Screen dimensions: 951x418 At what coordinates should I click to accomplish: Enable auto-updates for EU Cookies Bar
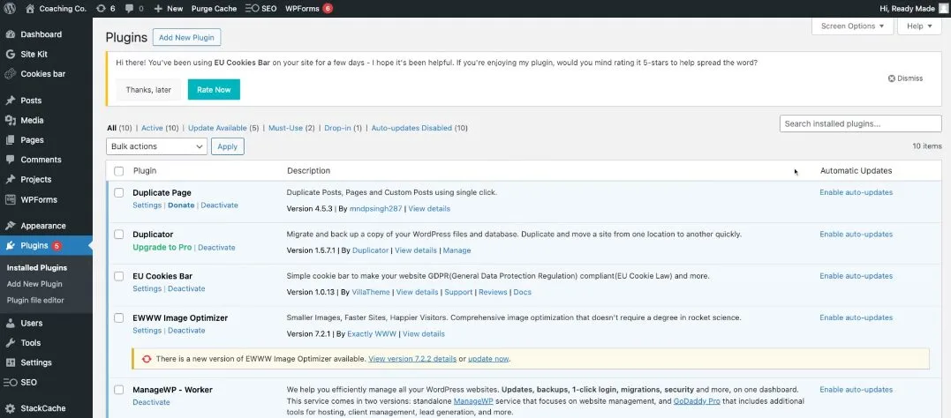coord(856,276)
